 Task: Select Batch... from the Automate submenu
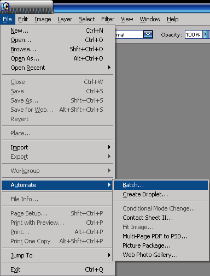(161, 185)
